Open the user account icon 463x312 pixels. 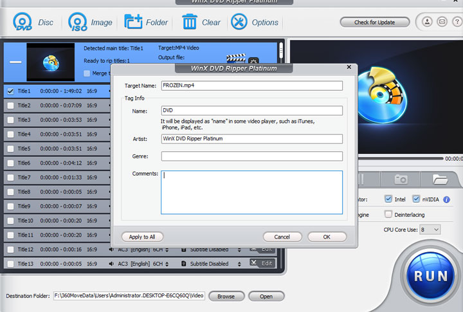point(427,22)
